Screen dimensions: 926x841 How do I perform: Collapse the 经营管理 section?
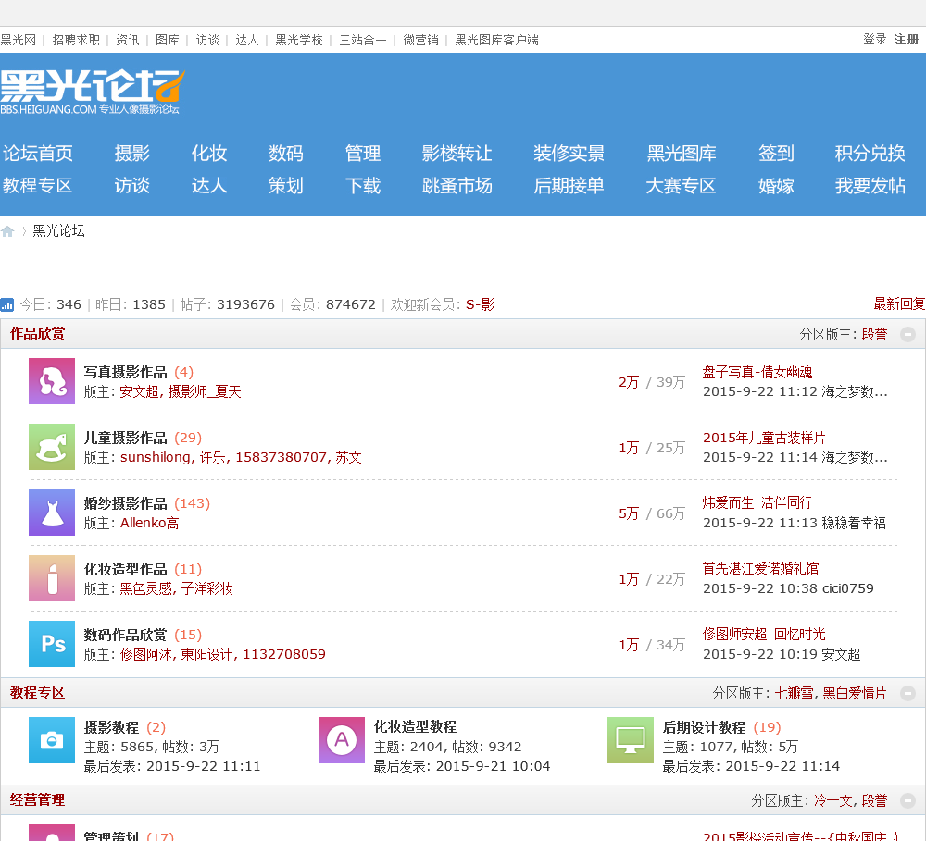907,801
